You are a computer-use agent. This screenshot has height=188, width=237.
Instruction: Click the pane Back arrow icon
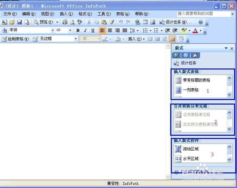tap(176, 55)
